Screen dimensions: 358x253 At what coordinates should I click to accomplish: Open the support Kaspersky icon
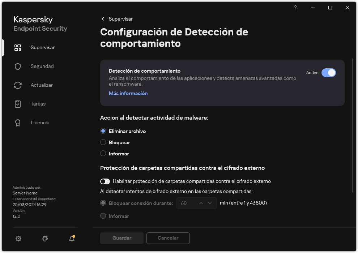click(45, 239)
